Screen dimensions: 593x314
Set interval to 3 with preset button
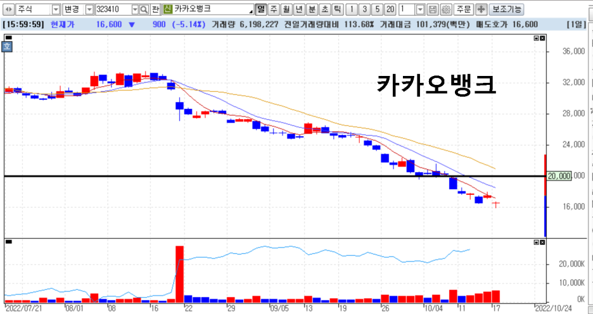pos(364,9)
